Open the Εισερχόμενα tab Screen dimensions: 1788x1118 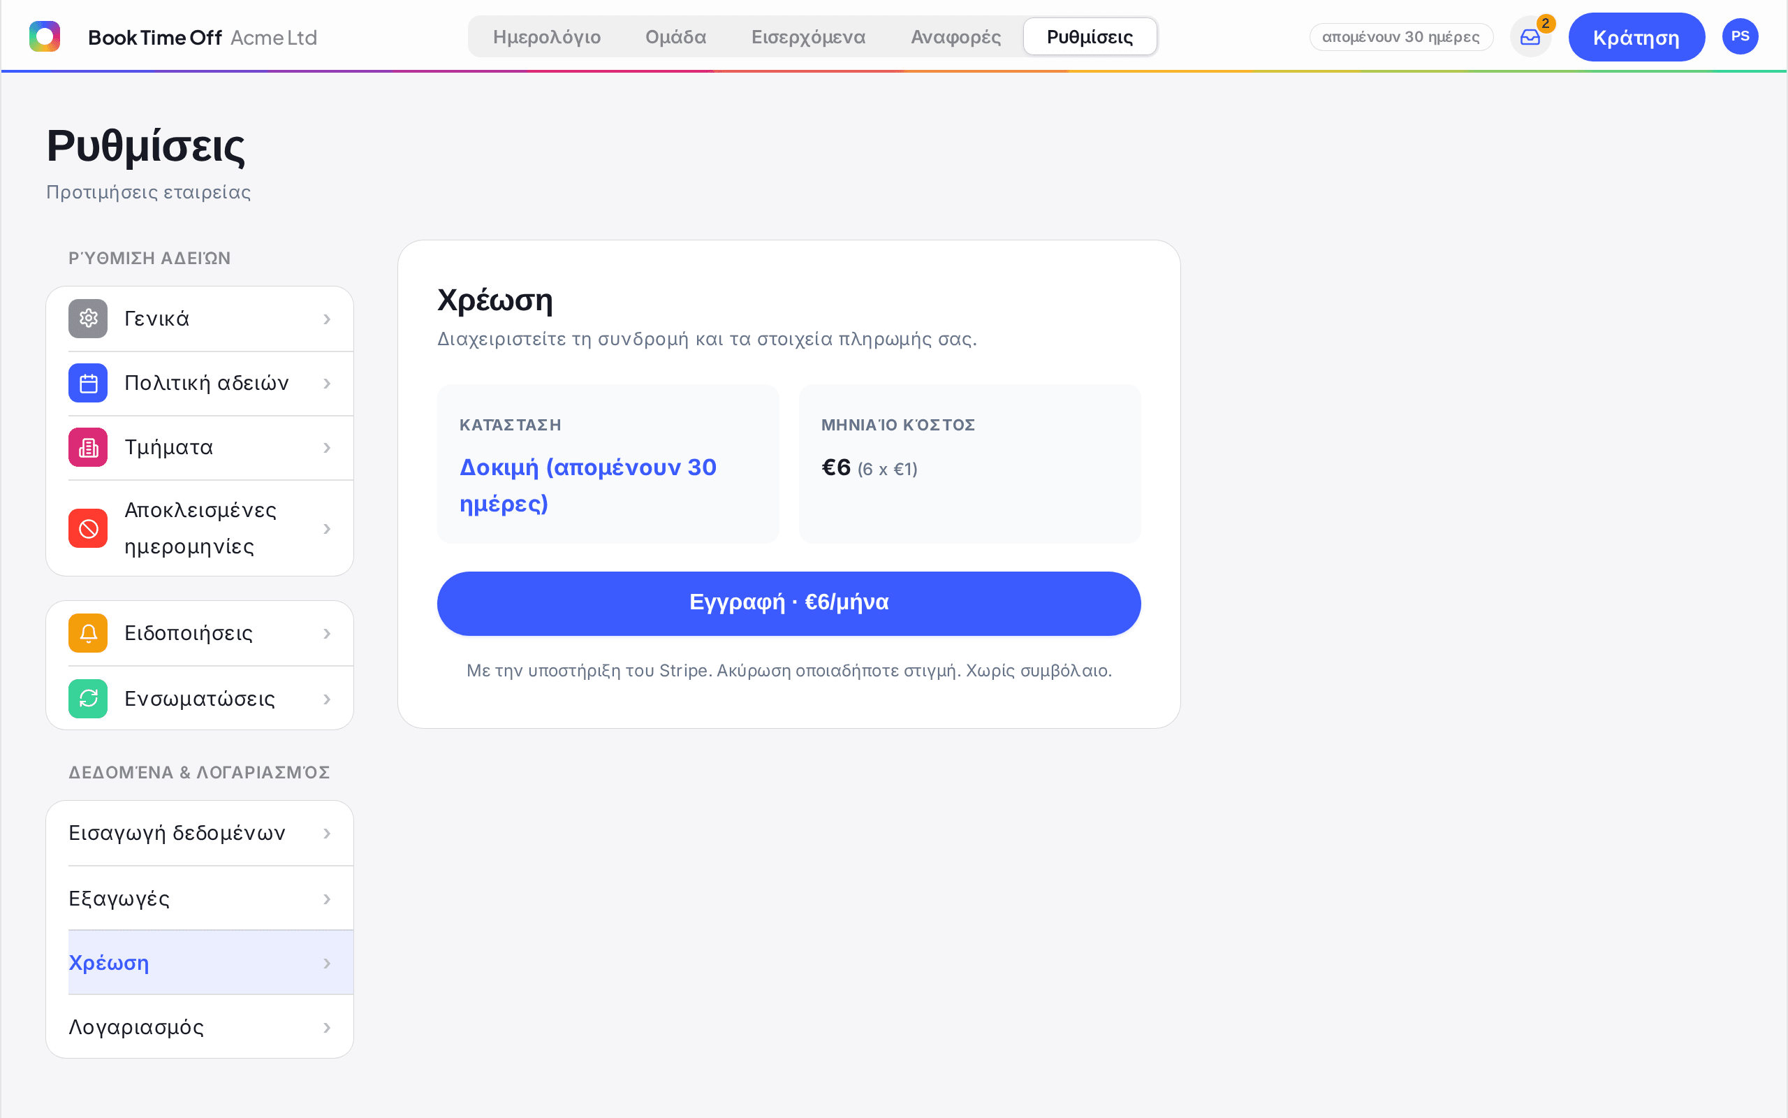[x=808, y=37]
